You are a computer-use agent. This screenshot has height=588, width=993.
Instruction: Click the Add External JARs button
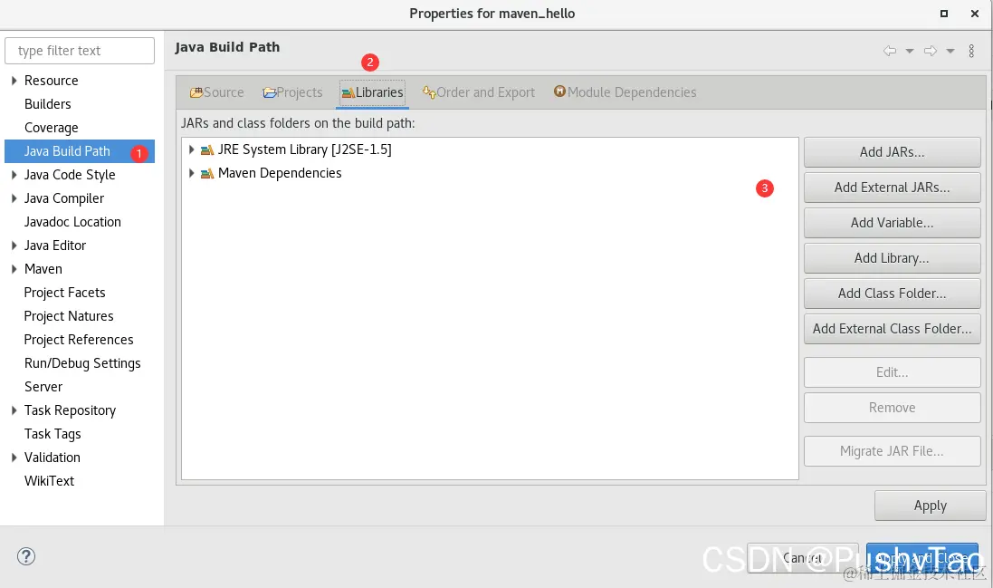coord(893,188)
